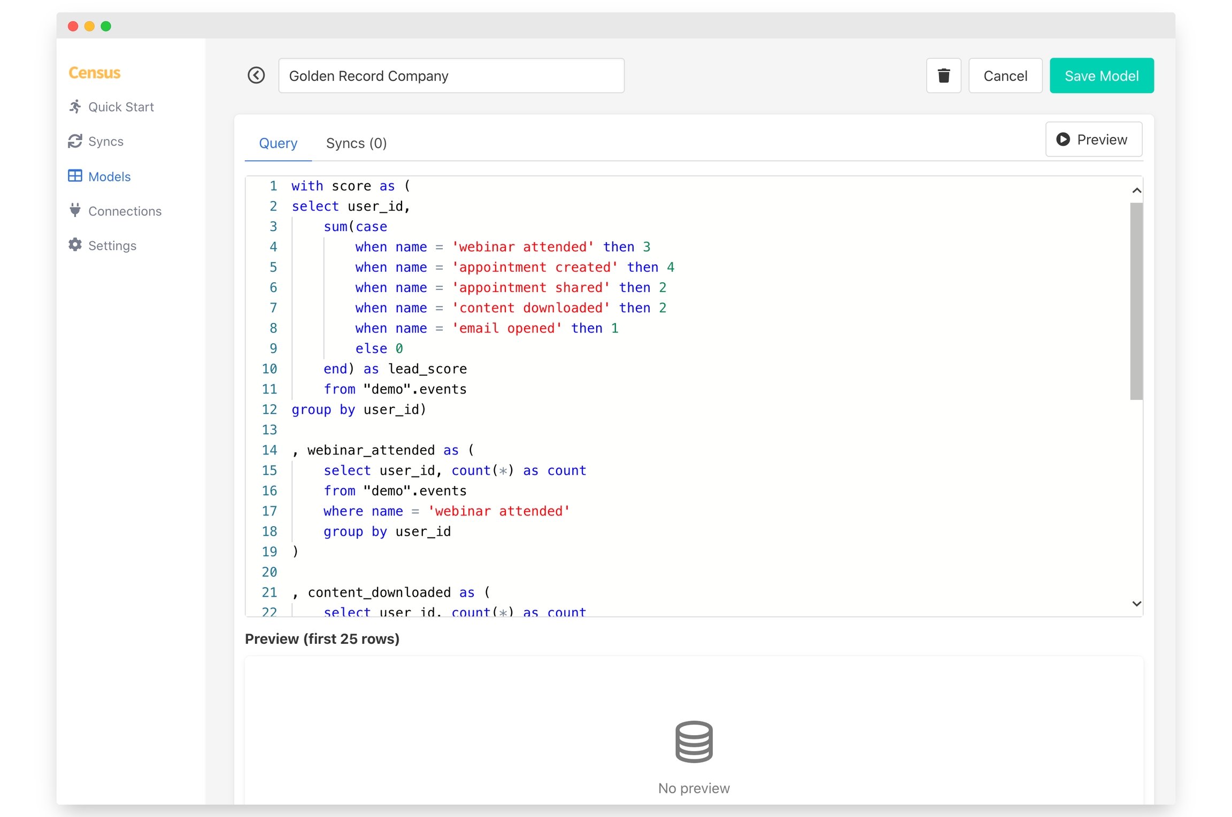Click the Save Model button

(x=1102, y=75)
